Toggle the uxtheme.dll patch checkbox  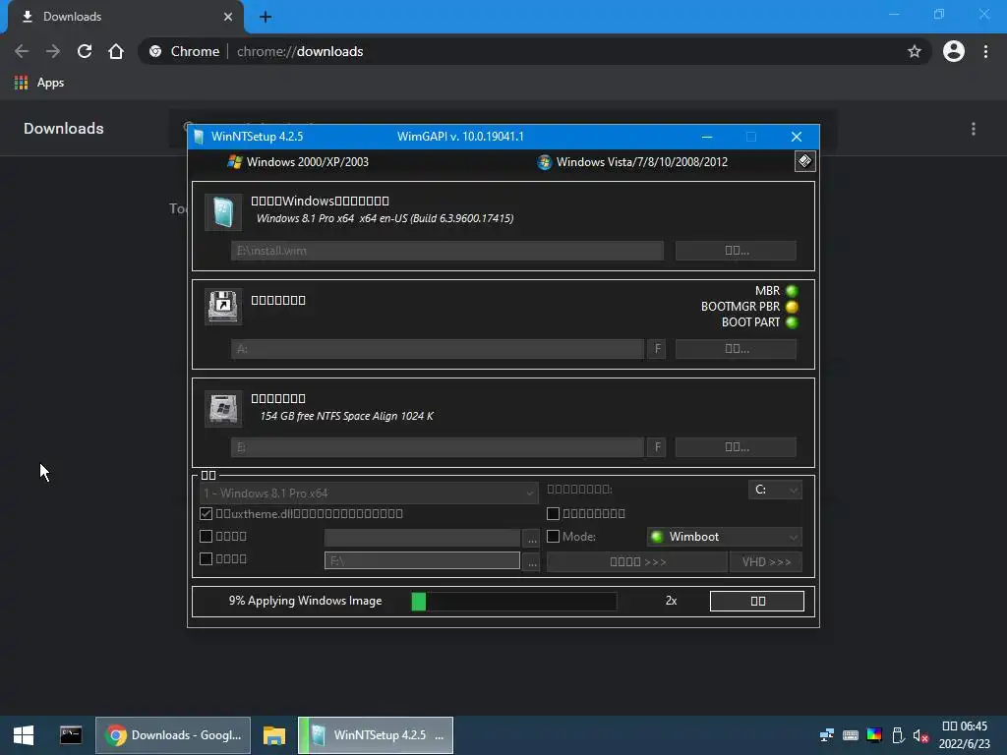207,513
